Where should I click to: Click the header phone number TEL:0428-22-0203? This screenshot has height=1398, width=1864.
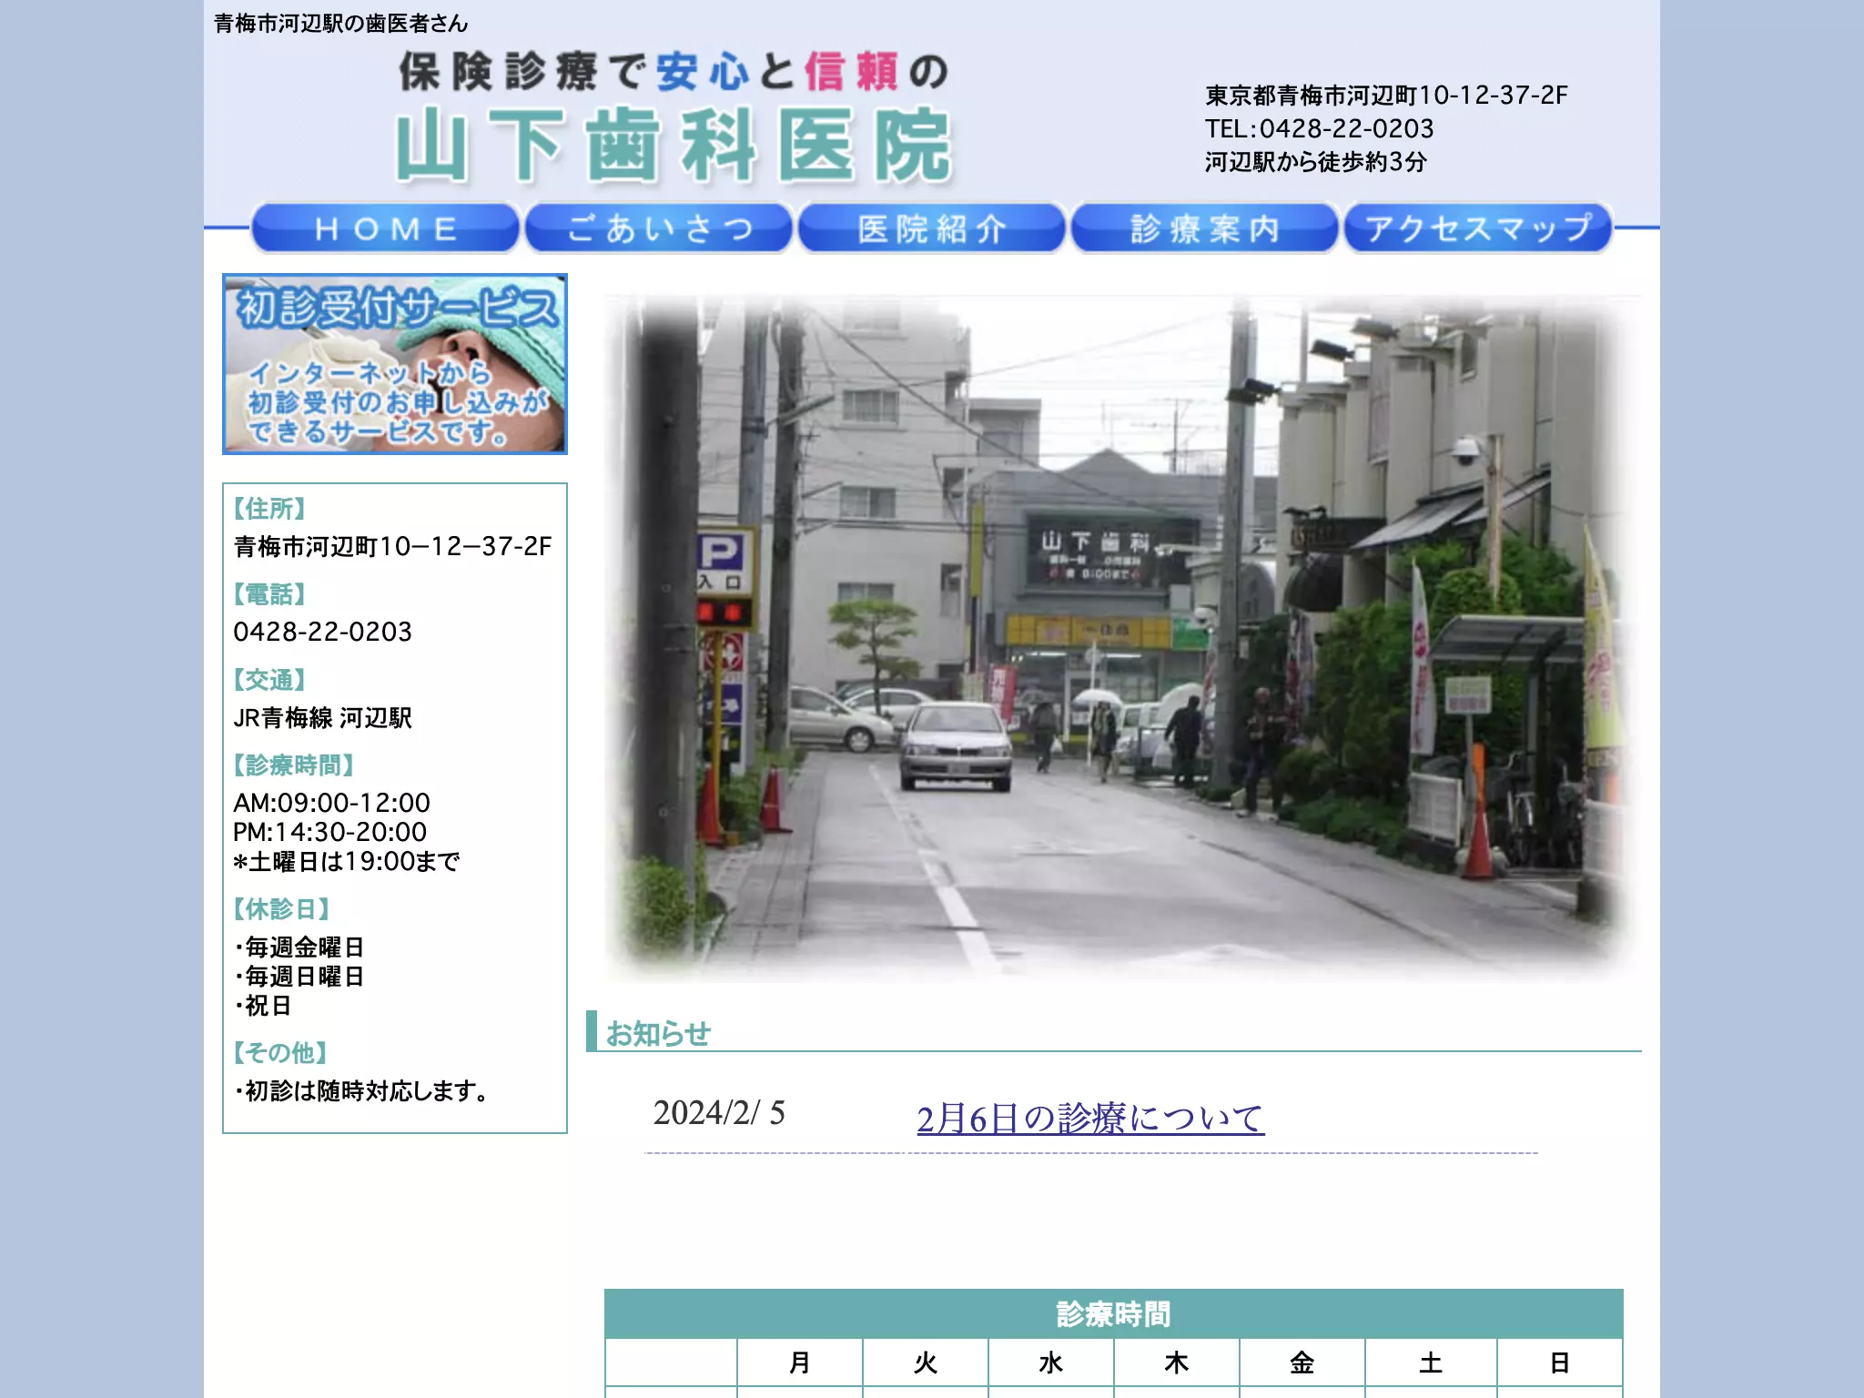[1319, 128]
